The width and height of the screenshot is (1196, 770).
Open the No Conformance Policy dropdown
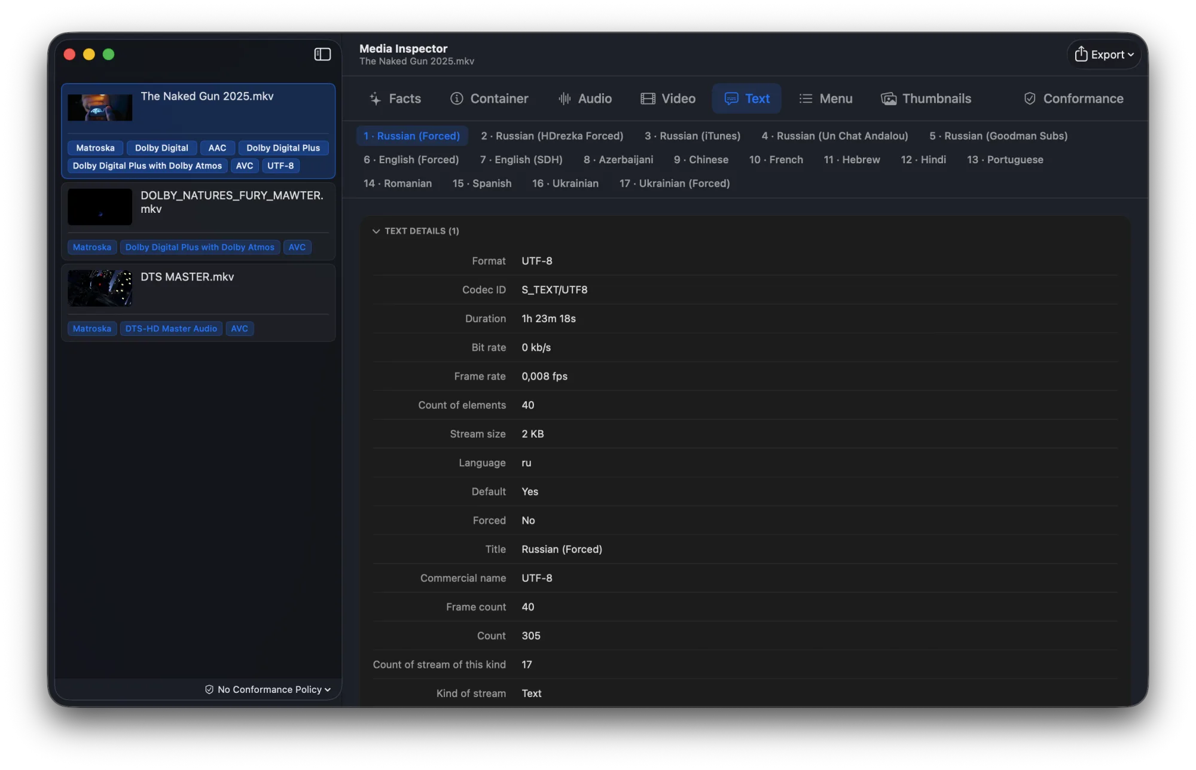(268, 689)
